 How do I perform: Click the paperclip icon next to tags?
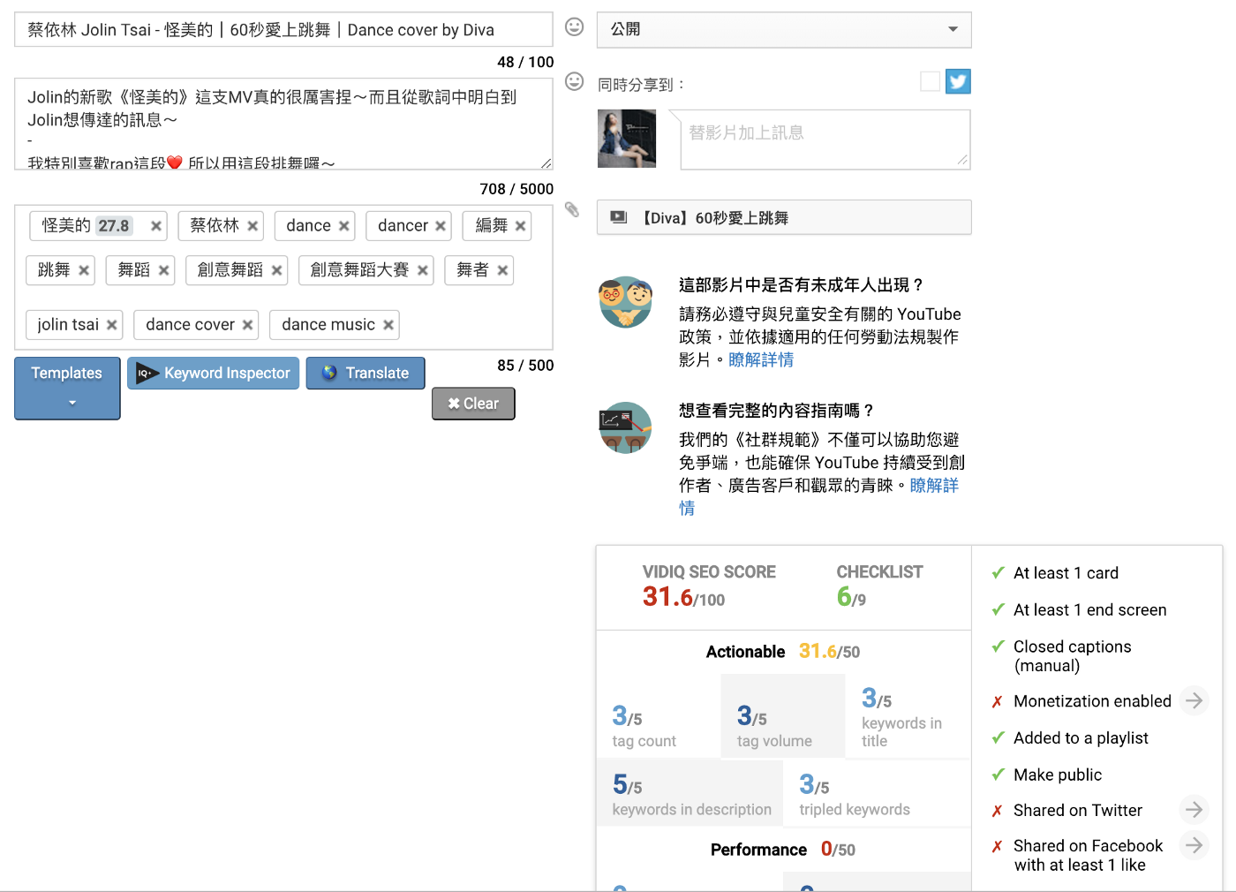[572, 209]
